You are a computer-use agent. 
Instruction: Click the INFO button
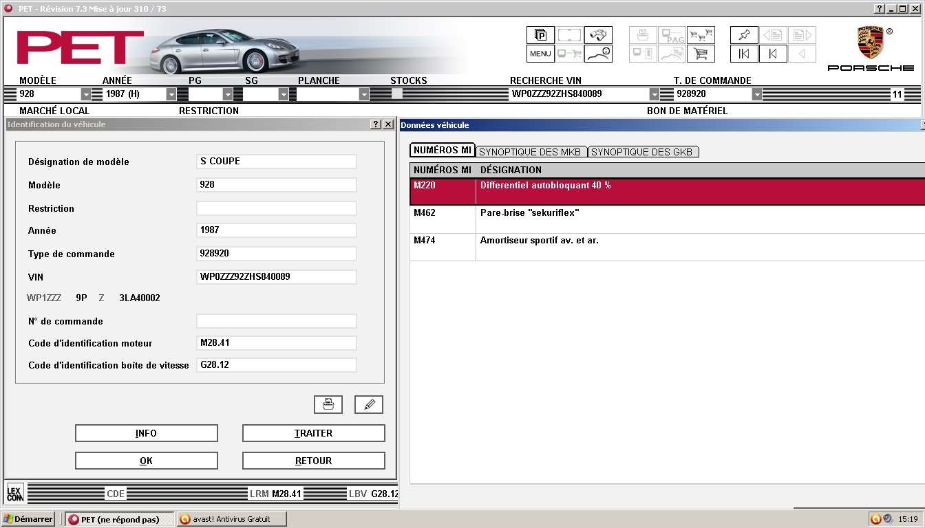(x=147, y=433)
